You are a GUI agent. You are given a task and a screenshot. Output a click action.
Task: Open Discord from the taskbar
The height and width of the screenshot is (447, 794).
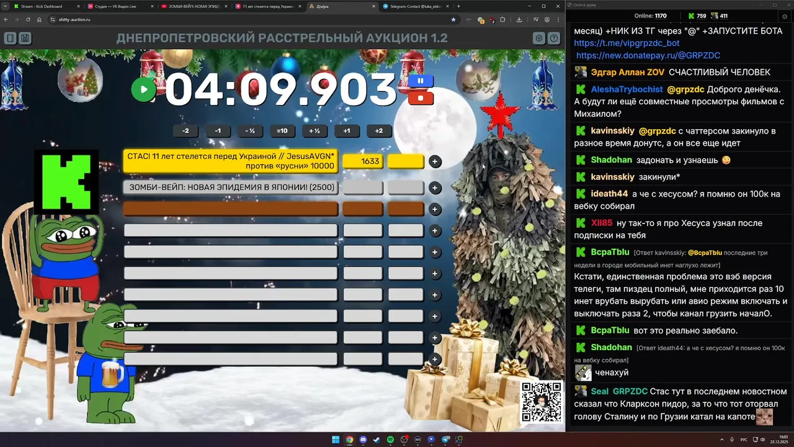pos(363,440)
